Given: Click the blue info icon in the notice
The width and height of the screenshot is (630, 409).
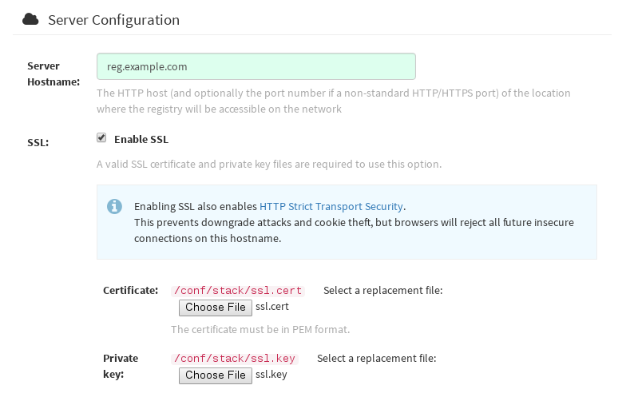Looking at the screenshot, I should (x=115, y=207).
